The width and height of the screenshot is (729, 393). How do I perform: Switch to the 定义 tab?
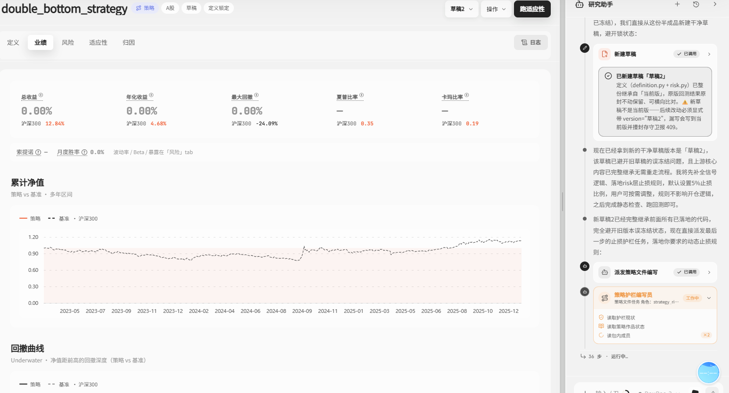(13, 42)
